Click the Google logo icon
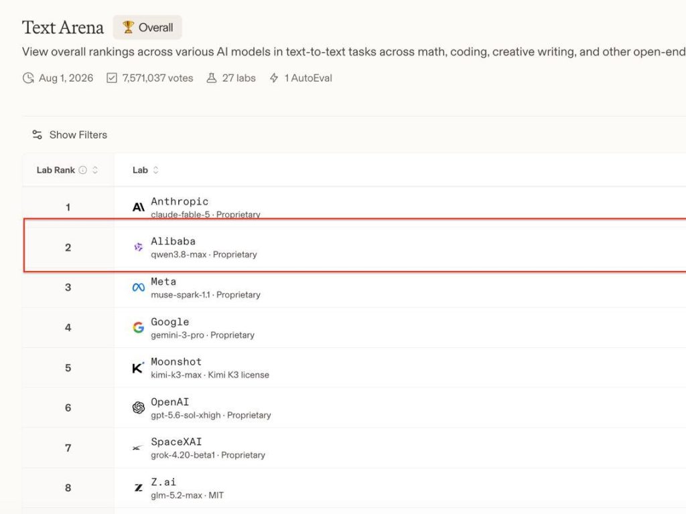Screen dimensions: 686x514 click(138, 327)
